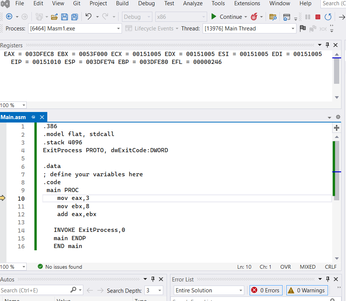Image resolution: width=346 pixels, height=301 pixels.
Task: Click the Navigate Forward arrow icon
Action: coord(24,17)
